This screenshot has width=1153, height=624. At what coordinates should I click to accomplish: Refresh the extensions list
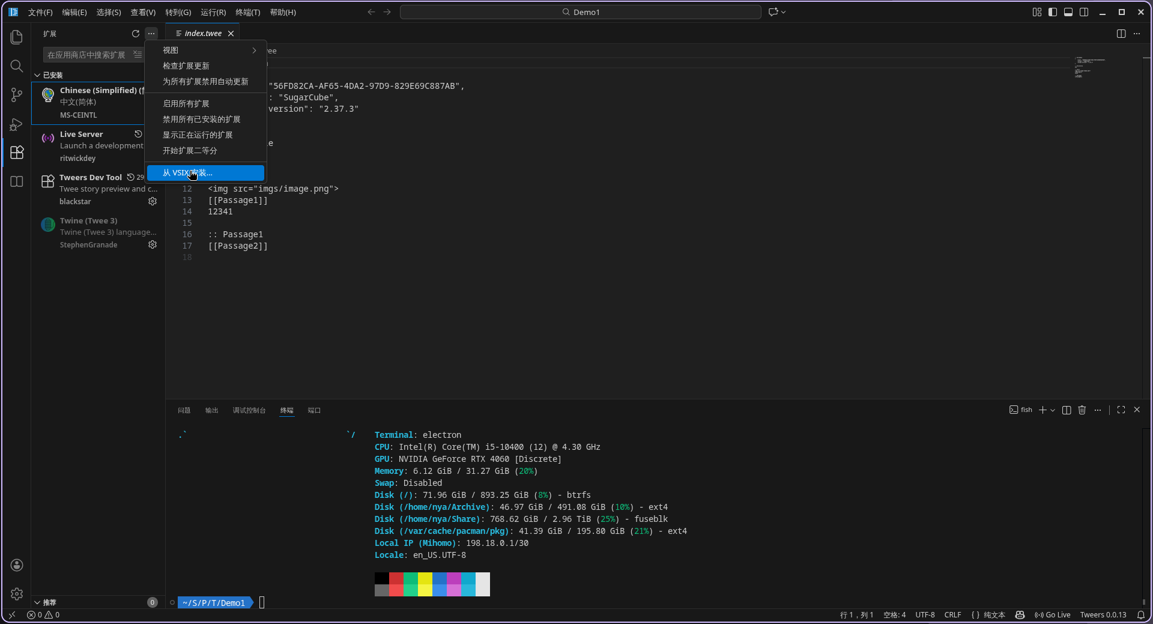pos(136,34)
